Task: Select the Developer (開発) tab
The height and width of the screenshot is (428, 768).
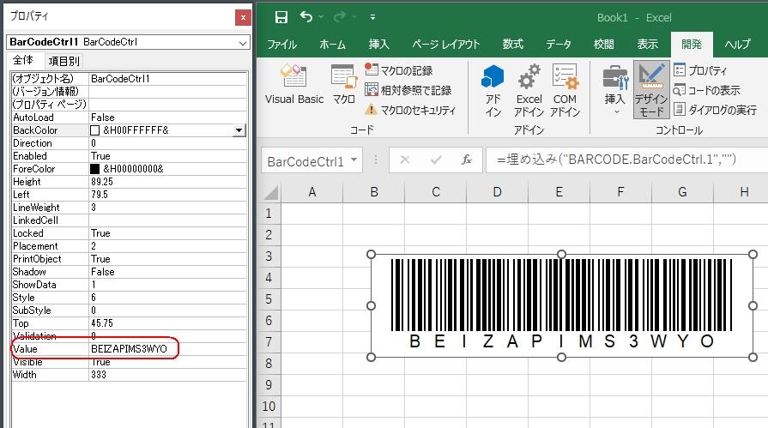Action: (x=692, y=44)
